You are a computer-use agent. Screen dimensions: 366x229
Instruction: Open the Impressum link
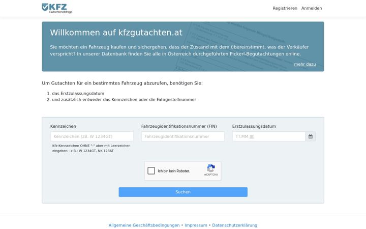(196, 225)
